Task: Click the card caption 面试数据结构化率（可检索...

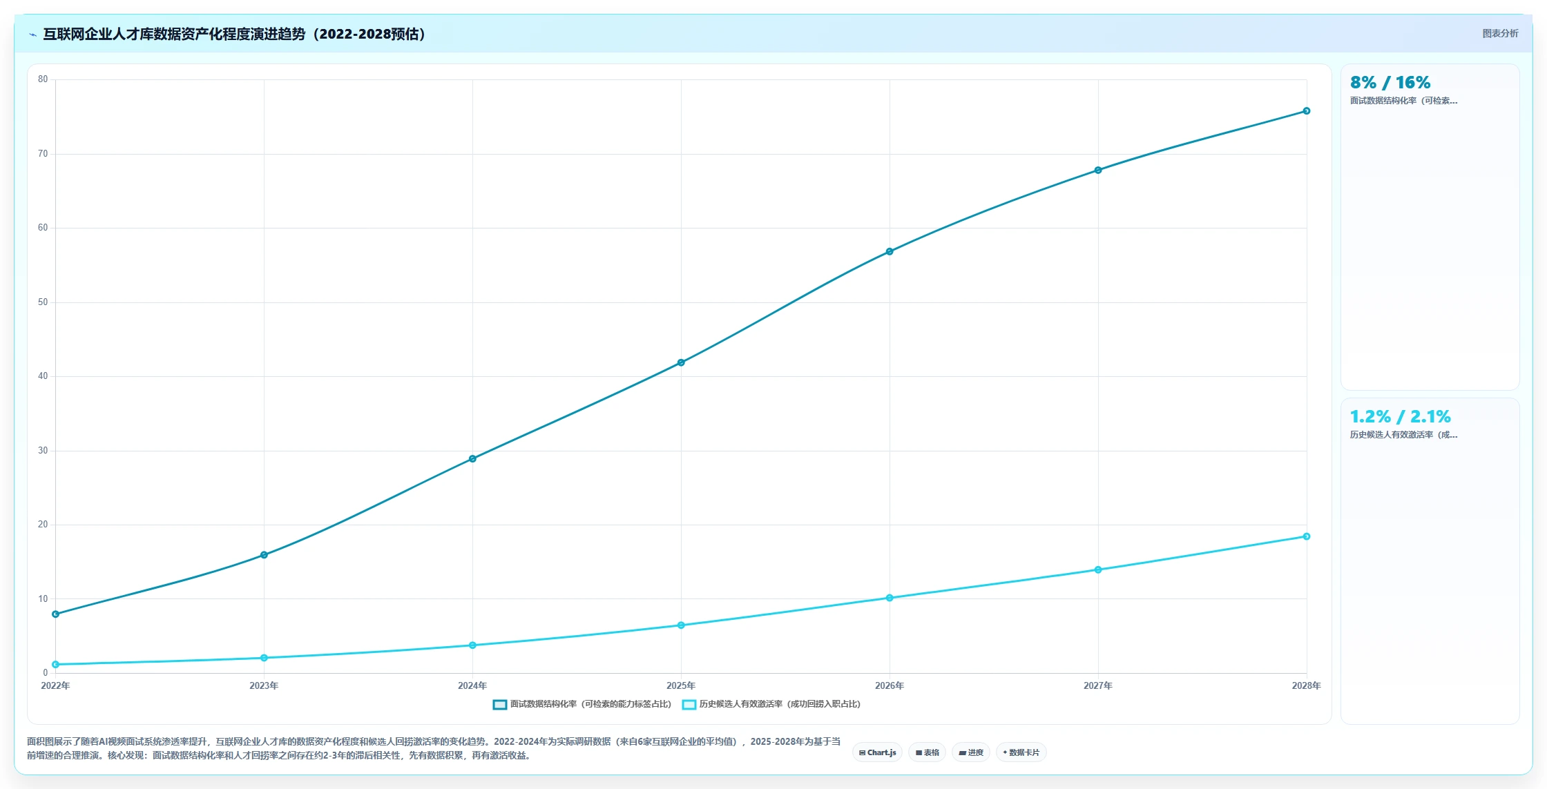Action: [1404, 101]
